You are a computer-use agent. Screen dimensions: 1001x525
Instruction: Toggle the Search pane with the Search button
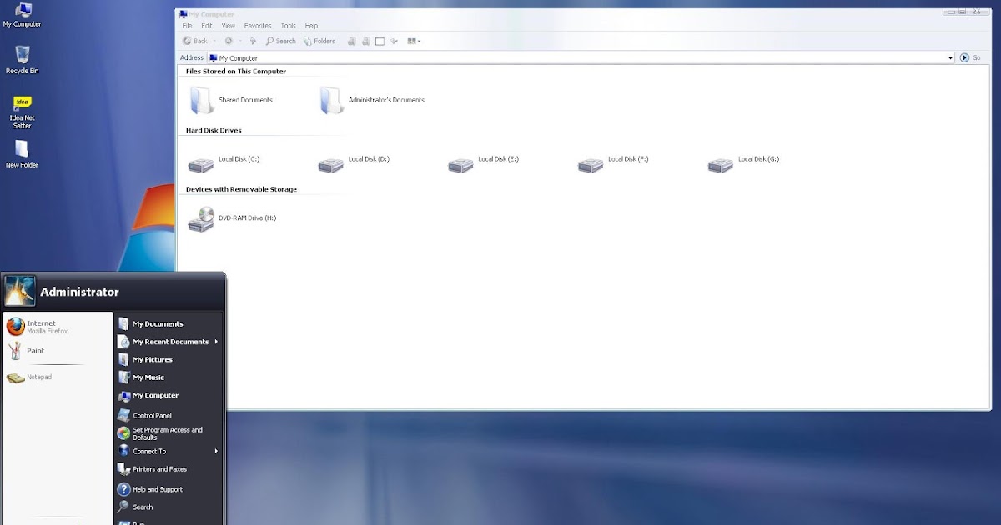tap(280, 41)
